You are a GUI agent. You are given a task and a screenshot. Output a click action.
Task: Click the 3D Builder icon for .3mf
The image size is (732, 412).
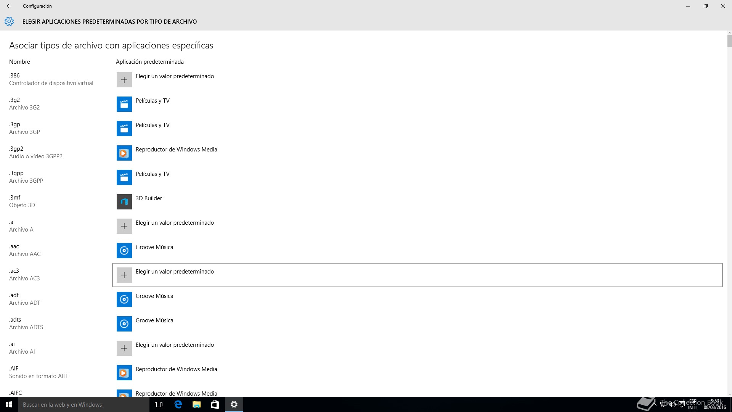click(x=124, y=202)
